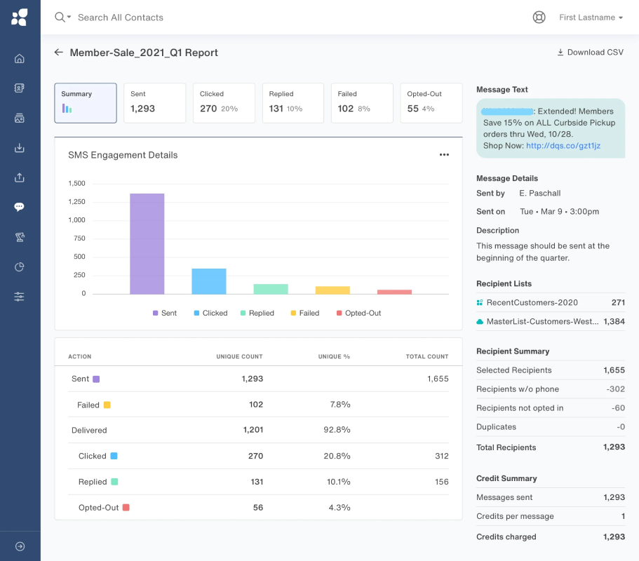
Task: Open the Home icon in sidebar
Action: point(19,59)
